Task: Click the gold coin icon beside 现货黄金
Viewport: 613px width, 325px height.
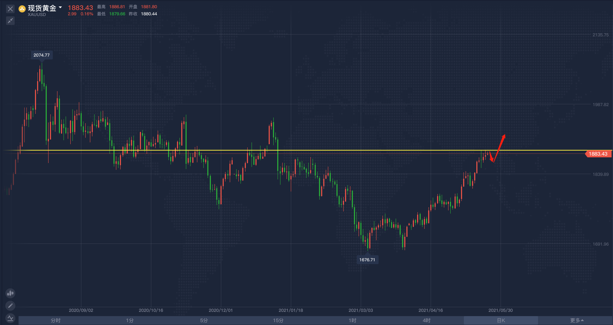Action: pos(22,9)
